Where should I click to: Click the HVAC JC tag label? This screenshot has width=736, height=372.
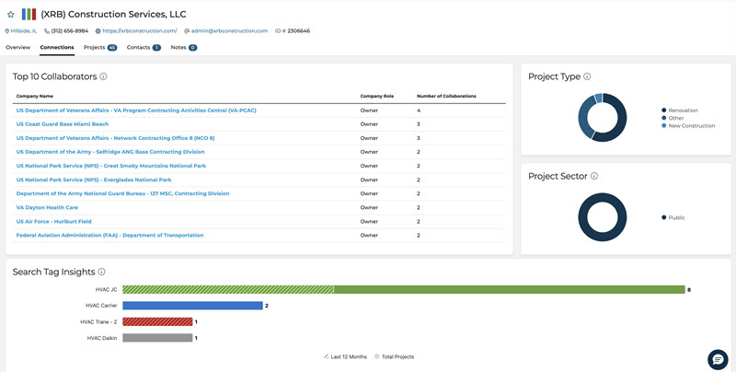pyautogui.click(x=106, y=290)
